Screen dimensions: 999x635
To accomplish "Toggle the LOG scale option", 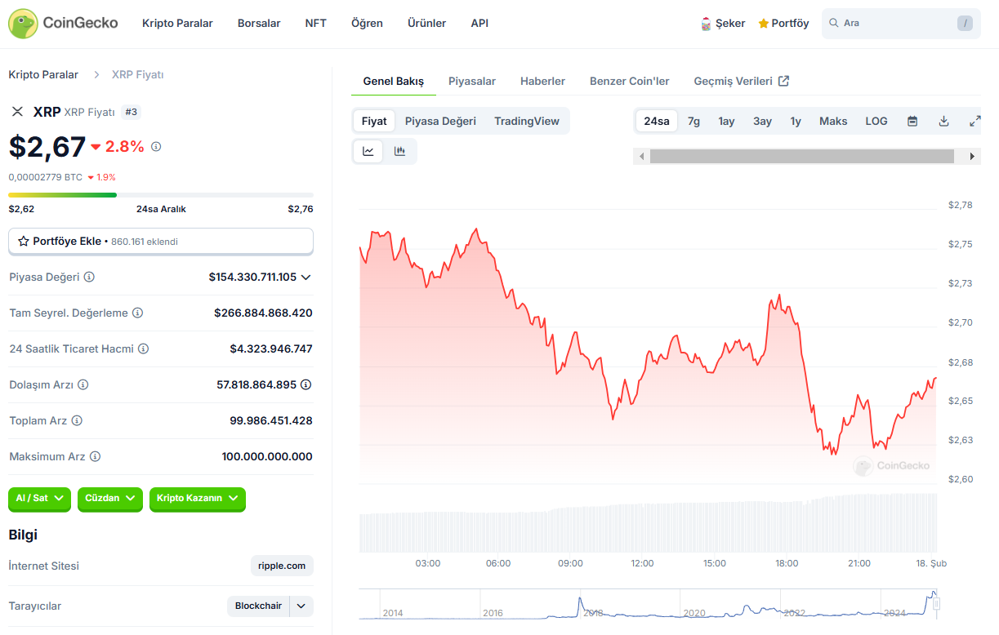I will pyautogui.click(x=876, y=121).
